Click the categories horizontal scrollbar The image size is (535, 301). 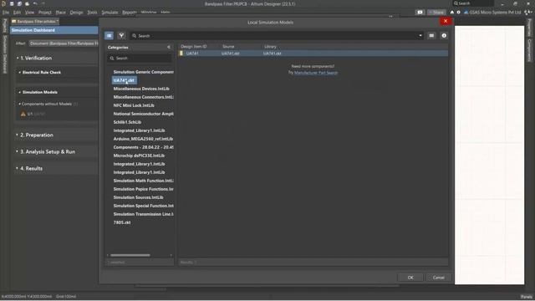[x=130, y=255]
